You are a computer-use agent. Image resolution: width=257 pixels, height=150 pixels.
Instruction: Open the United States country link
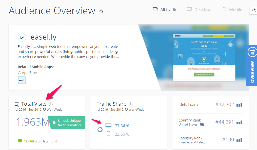point(188,125)
